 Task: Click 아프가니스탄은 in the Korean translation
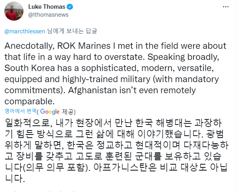click(x=125, y=167)
